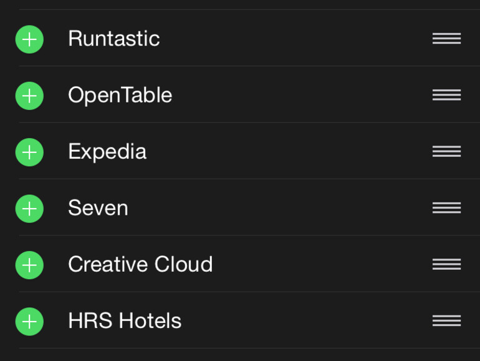Tap the green plus beside Runtastic

click(x=29, y=39)
